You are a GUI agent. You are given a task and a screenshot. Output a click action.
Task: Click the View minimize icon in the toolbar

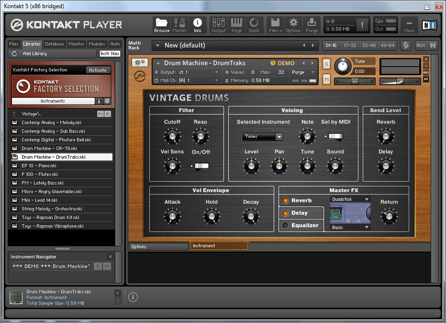[x=409, y=25]
